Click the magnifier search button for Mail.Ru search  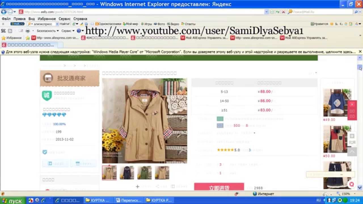coord(356,12)
